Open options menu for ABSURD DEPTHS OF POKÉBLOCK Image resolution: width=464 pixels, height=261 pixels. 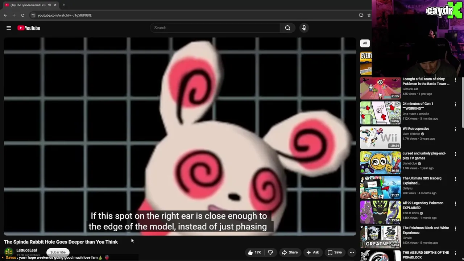click(455, 253)
